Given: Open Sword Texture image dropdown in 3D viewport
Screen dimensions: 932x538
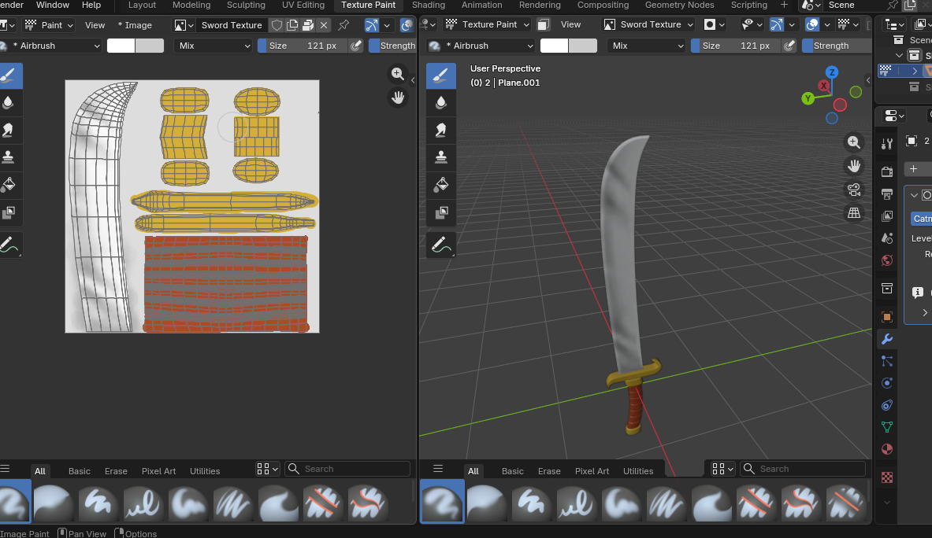Looking at the screenshot, I should coord(648,24).
